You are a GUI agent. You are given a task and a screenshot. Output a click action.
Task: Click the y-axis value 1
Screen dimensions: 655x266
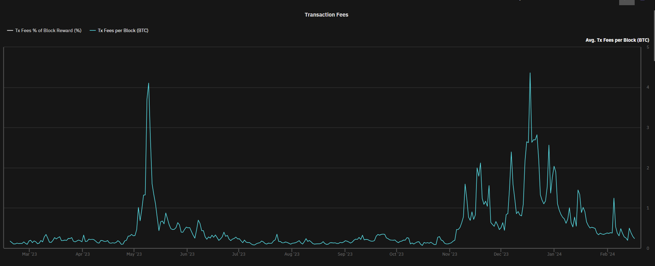pos(648,208)
